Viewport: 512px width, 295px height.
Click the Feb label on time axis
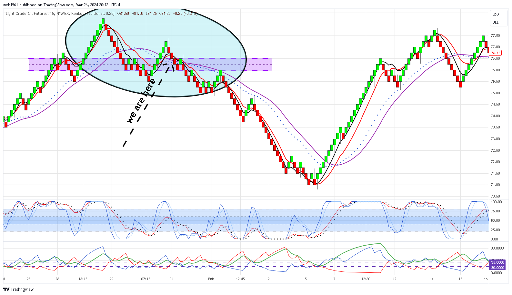point(211,279)
